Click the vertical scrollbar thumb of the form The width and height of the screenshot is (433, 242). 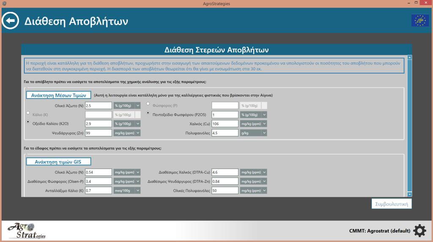409,125
